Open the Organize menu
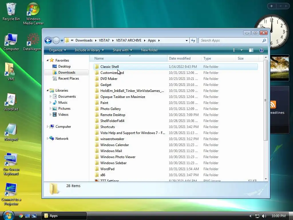293x220 pixels. 58,50
